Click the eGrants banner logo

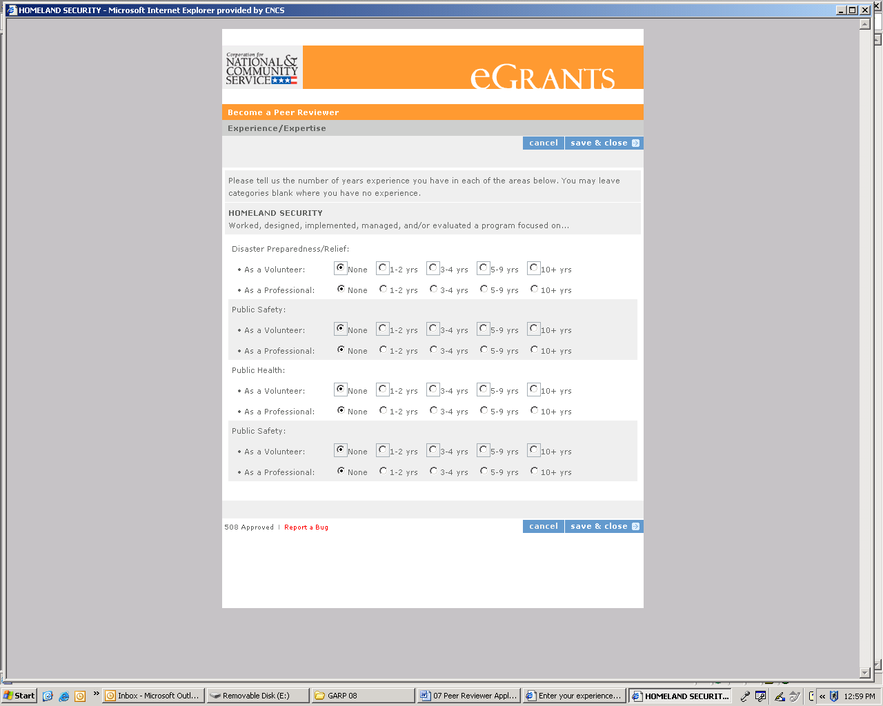click(542, 77)
